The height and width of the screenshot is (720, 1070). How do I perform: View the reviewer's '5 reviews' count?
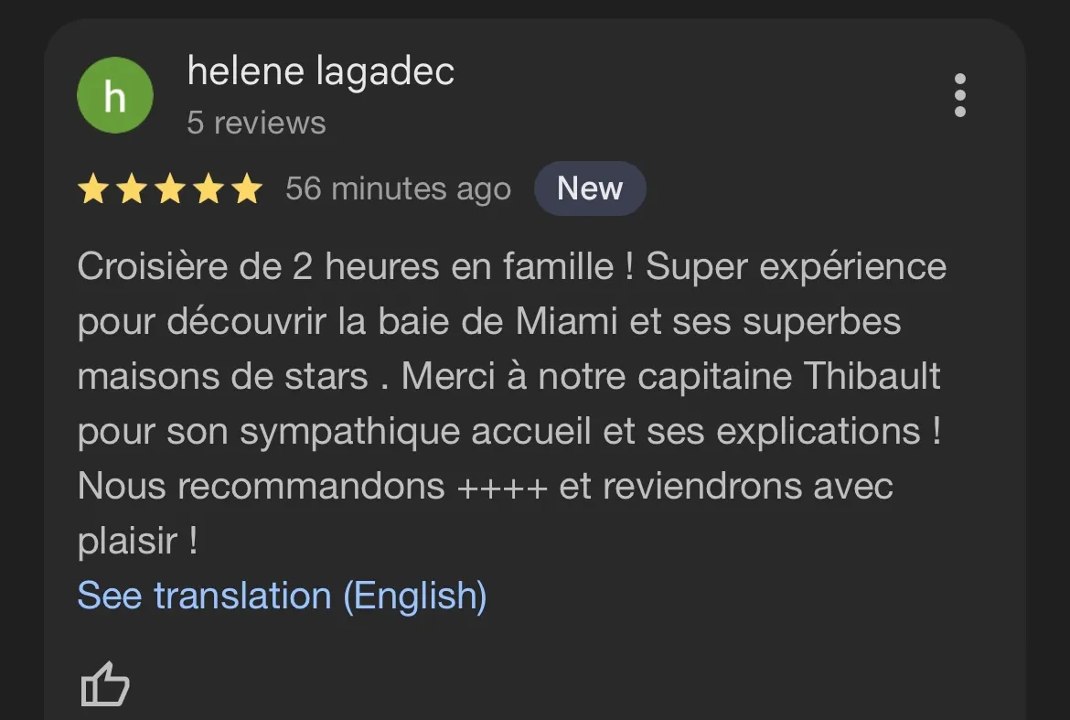pos(256,123)
